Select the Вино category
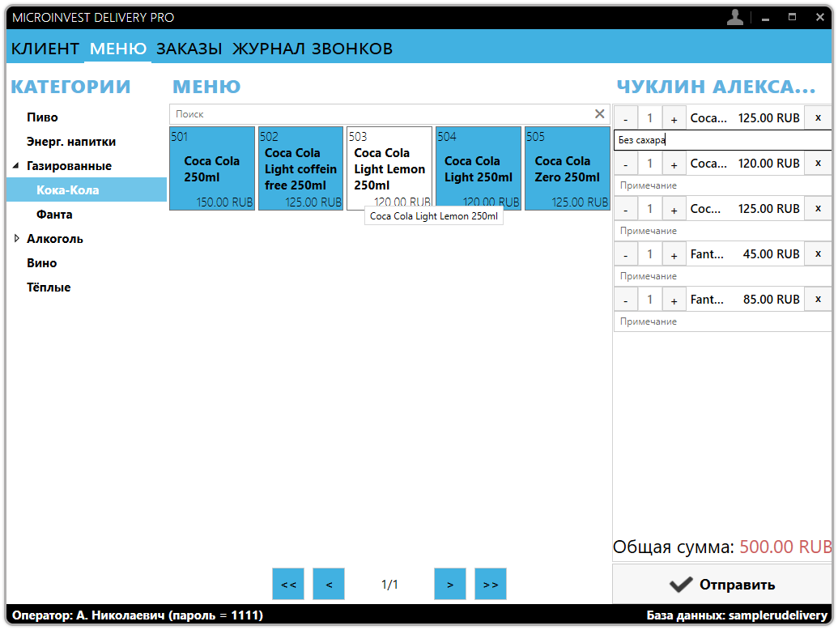Viewport: 838px width, 630px height. click(41, 263)
